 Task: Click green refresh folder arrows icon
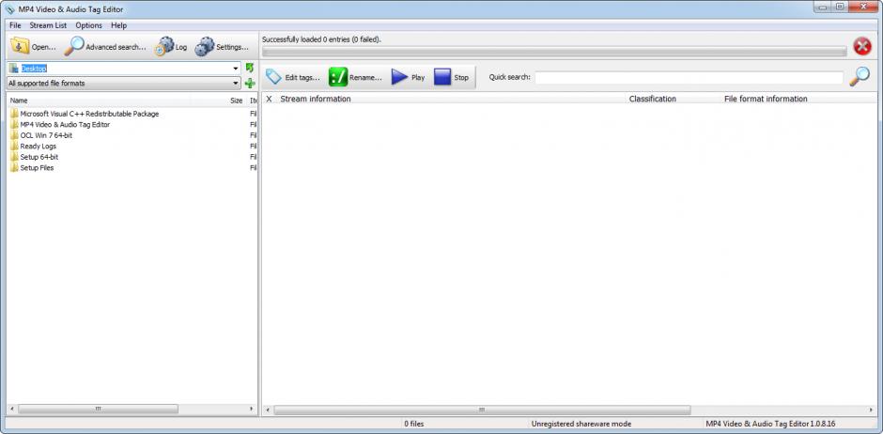coord(250,69)
